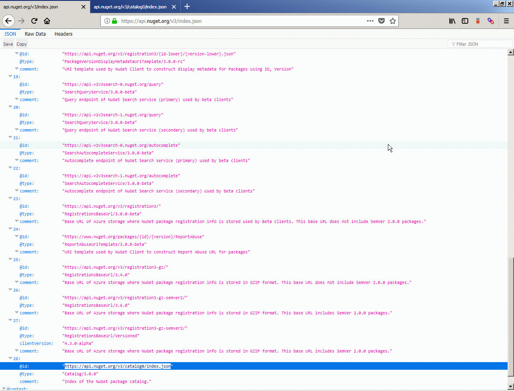The image size is (514, 391).
Task: Collapse JSON node 26
Action: click(x=10, y=290)
